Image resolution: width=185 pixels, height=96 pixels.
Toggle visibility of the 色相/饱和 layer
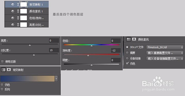coord(13,18)
